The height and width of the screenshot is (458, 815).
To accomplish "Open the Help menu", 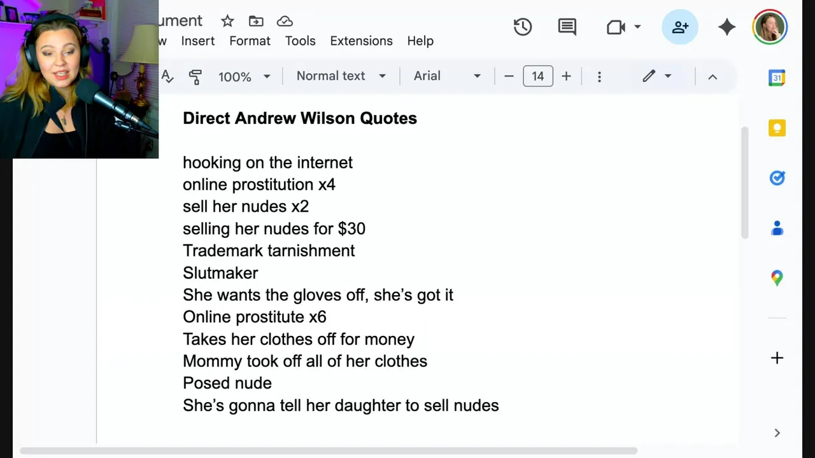I will tap(420, 41).
